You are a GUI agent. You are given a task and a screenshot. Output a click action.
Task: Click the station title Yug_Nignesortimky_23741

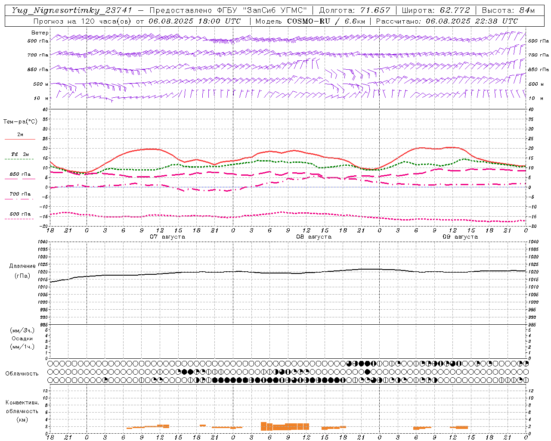tap(72, 10)
